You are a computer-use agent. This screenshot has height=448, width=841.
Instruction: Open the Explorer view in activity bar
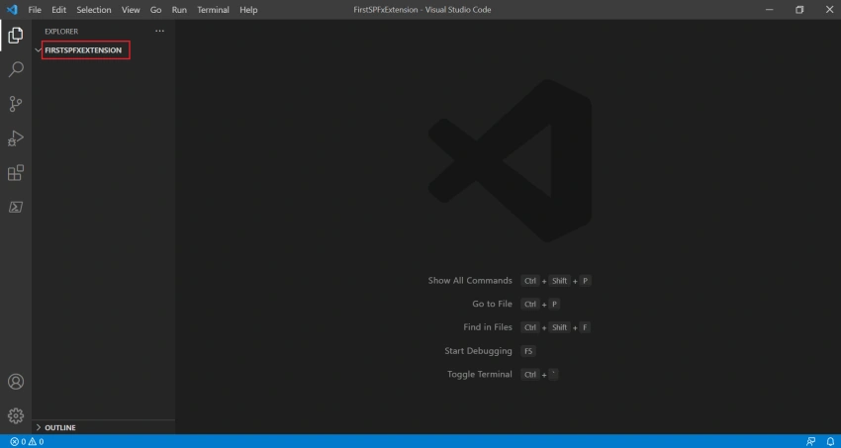click(x=16, y=36)
